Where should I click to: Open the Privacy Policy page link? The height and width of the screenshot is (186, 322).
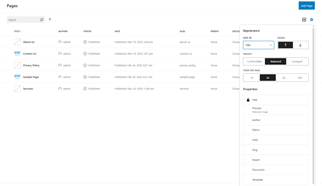[x=31, y=65]
